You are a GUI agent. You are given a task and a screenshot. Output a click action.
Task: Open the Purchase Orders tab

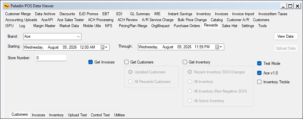point(187,26)
